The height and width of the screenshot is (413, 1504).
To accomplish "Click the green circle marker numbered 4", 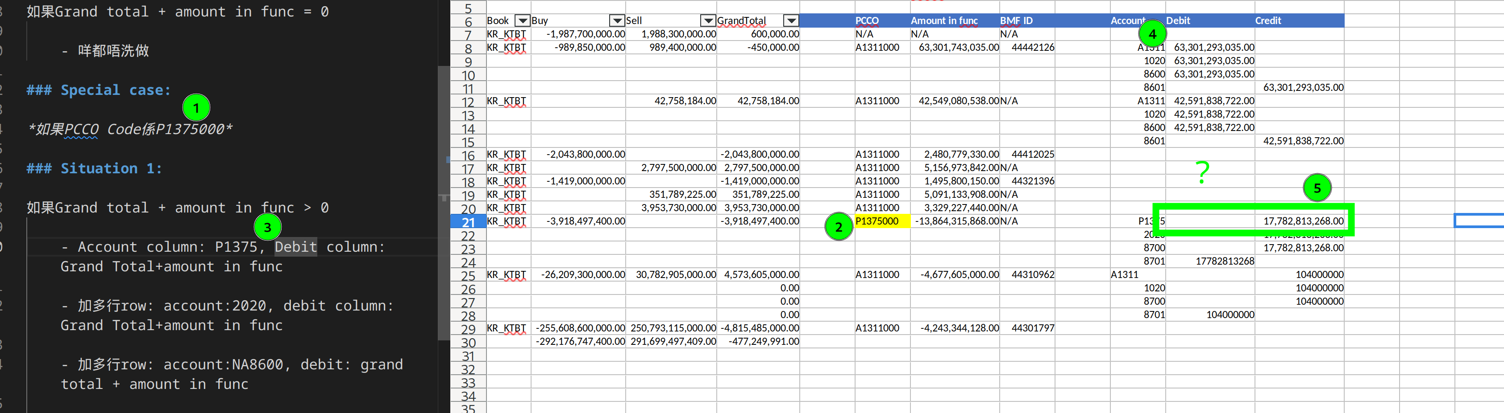I will [x=1152, y=34].
